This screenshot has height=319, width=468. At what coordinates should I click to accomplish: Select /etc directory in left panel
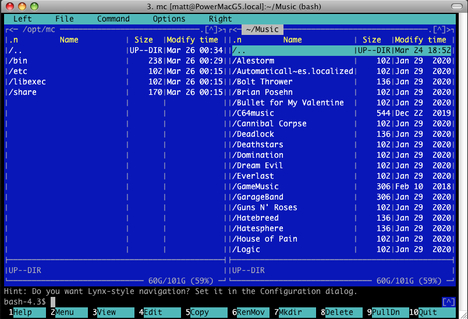[x=116, y=72]
